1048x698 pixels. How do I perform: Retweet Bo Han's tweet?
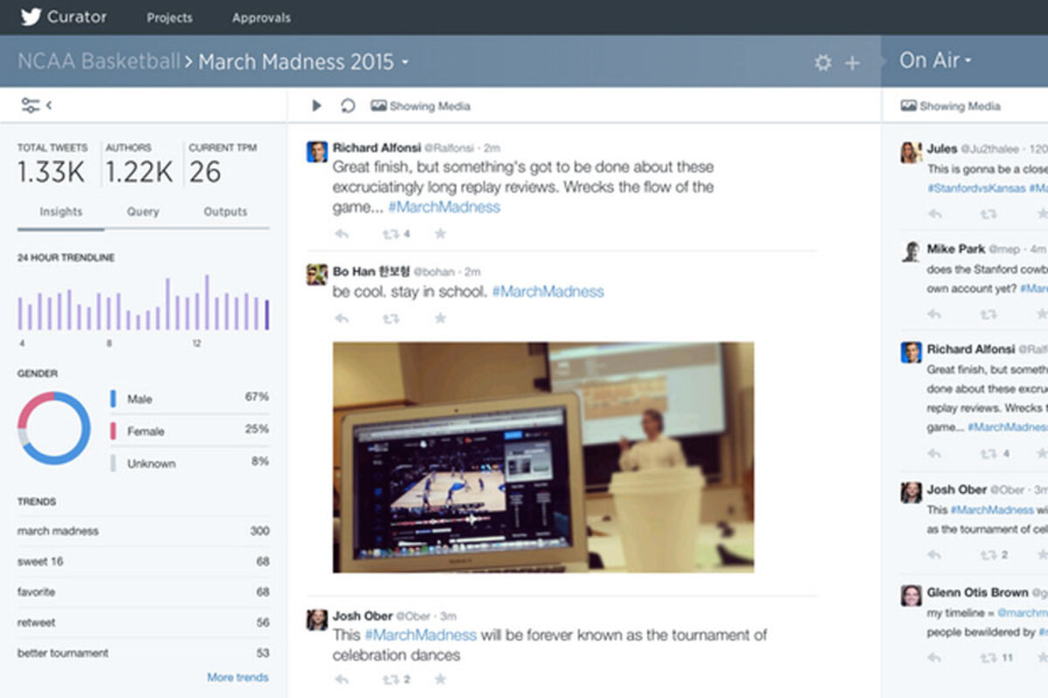[390, 318]
